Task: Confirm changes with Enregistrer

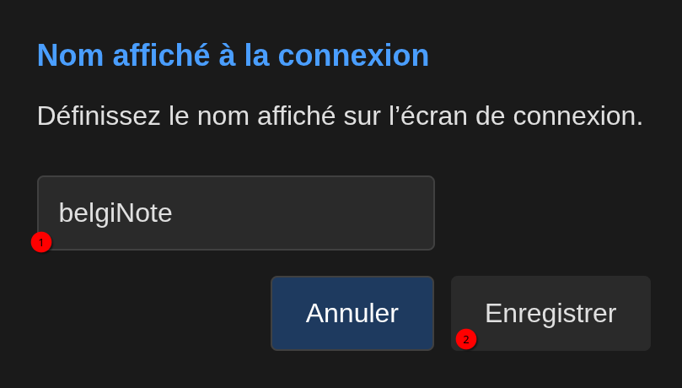Action: point(550,313)
